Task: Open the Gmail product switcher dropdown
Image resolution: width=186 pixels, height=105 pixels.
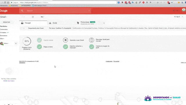Action: [3, 17]
